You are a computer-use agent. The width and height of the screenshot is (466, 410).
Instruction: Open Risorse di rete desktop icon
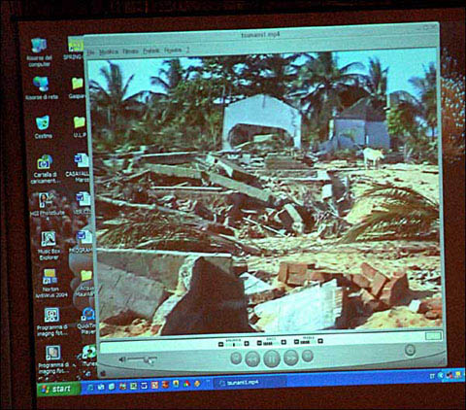(x=42, y=88)
